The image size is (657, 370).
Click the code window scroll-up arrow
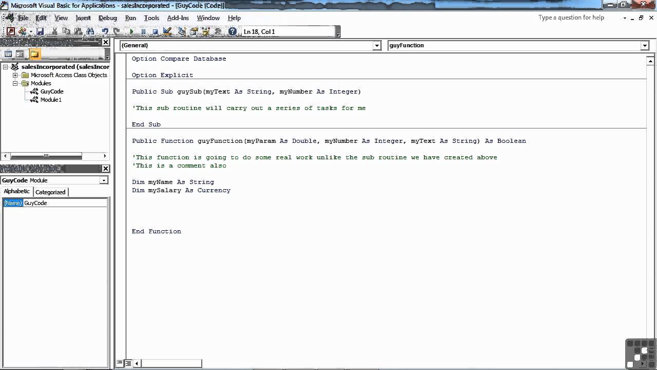click(651, 61)
